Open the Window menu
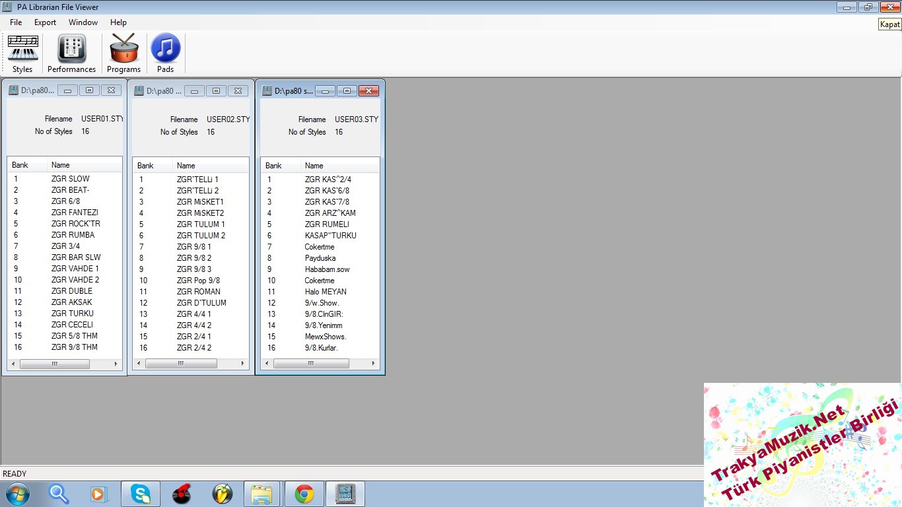The height and width of the screenshot is (507, 902). click(x=83, y=22)
